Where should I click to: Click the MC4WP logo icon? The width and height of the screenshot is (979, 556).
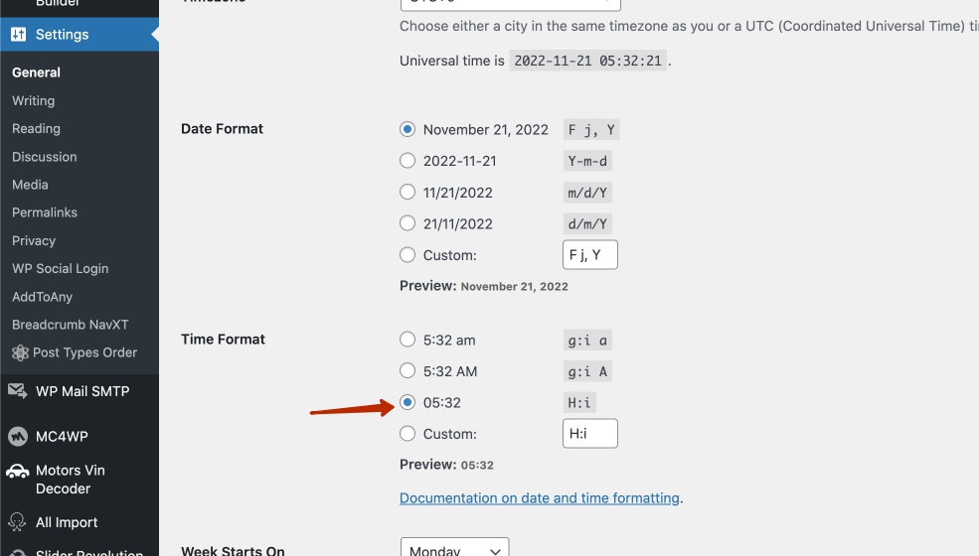pyautogui.click(x=18, y=437)
